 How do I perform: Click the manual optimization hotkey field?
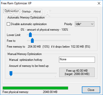[x=77, y=60]
